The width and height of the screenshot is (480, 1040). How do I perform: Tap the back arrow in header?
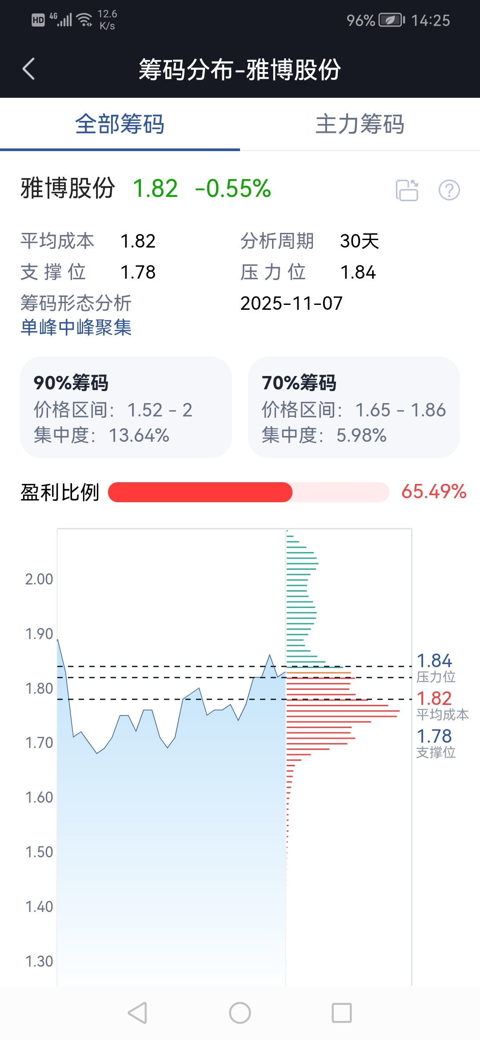tap(29, 69)
